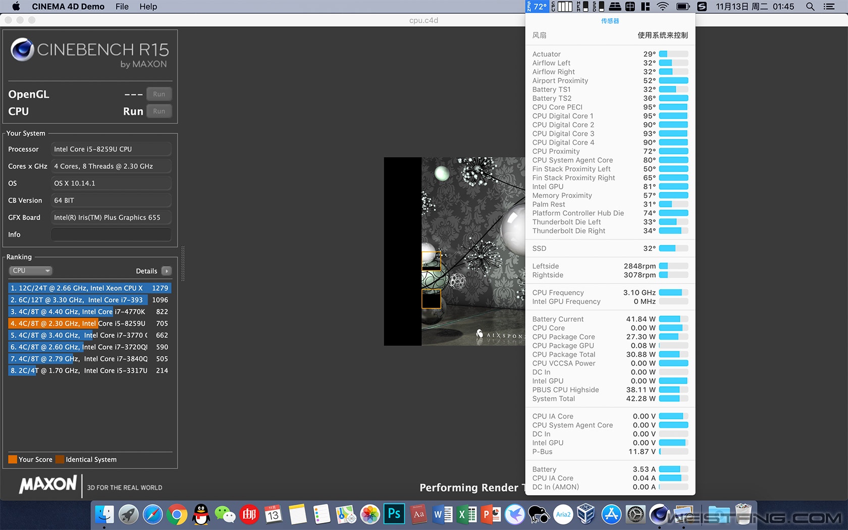Open Aria2 app in dock
Viewport: 848px width, 530px height.
pyautogui.click(x=563, y=515)
